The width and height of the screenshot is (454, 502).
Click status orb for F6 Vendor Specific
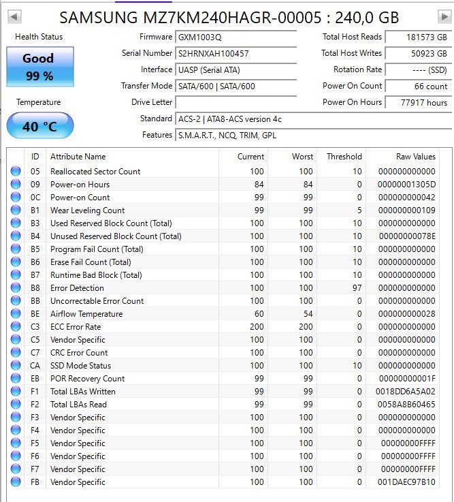(x=16, y=456)
